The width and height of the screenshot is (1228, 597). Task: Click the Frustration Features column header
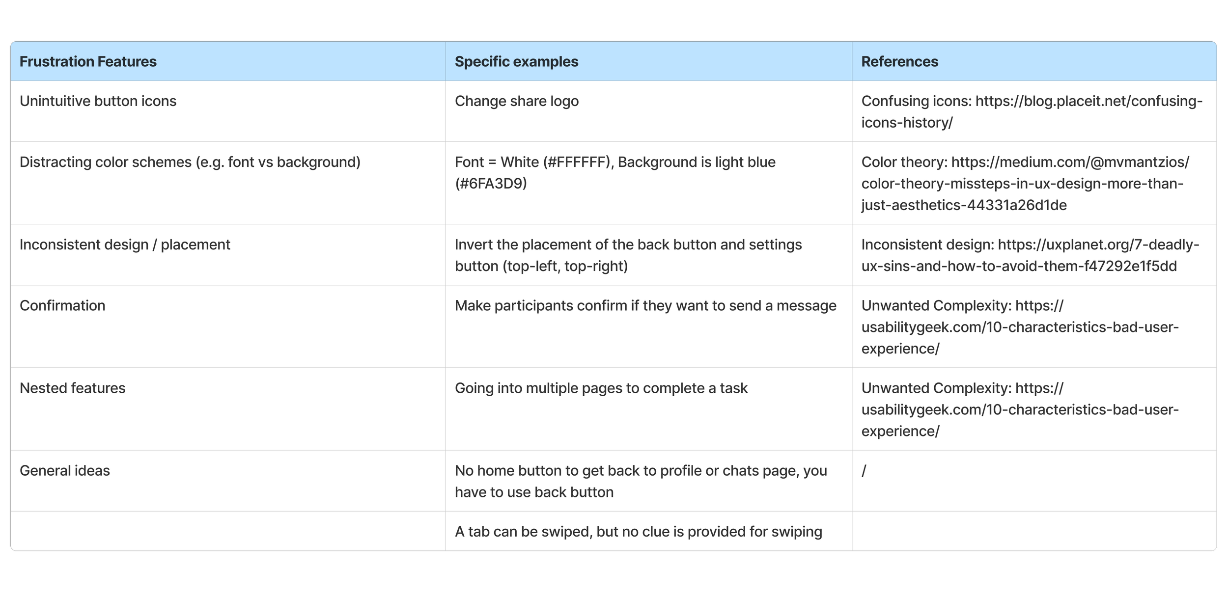point(88,62)
